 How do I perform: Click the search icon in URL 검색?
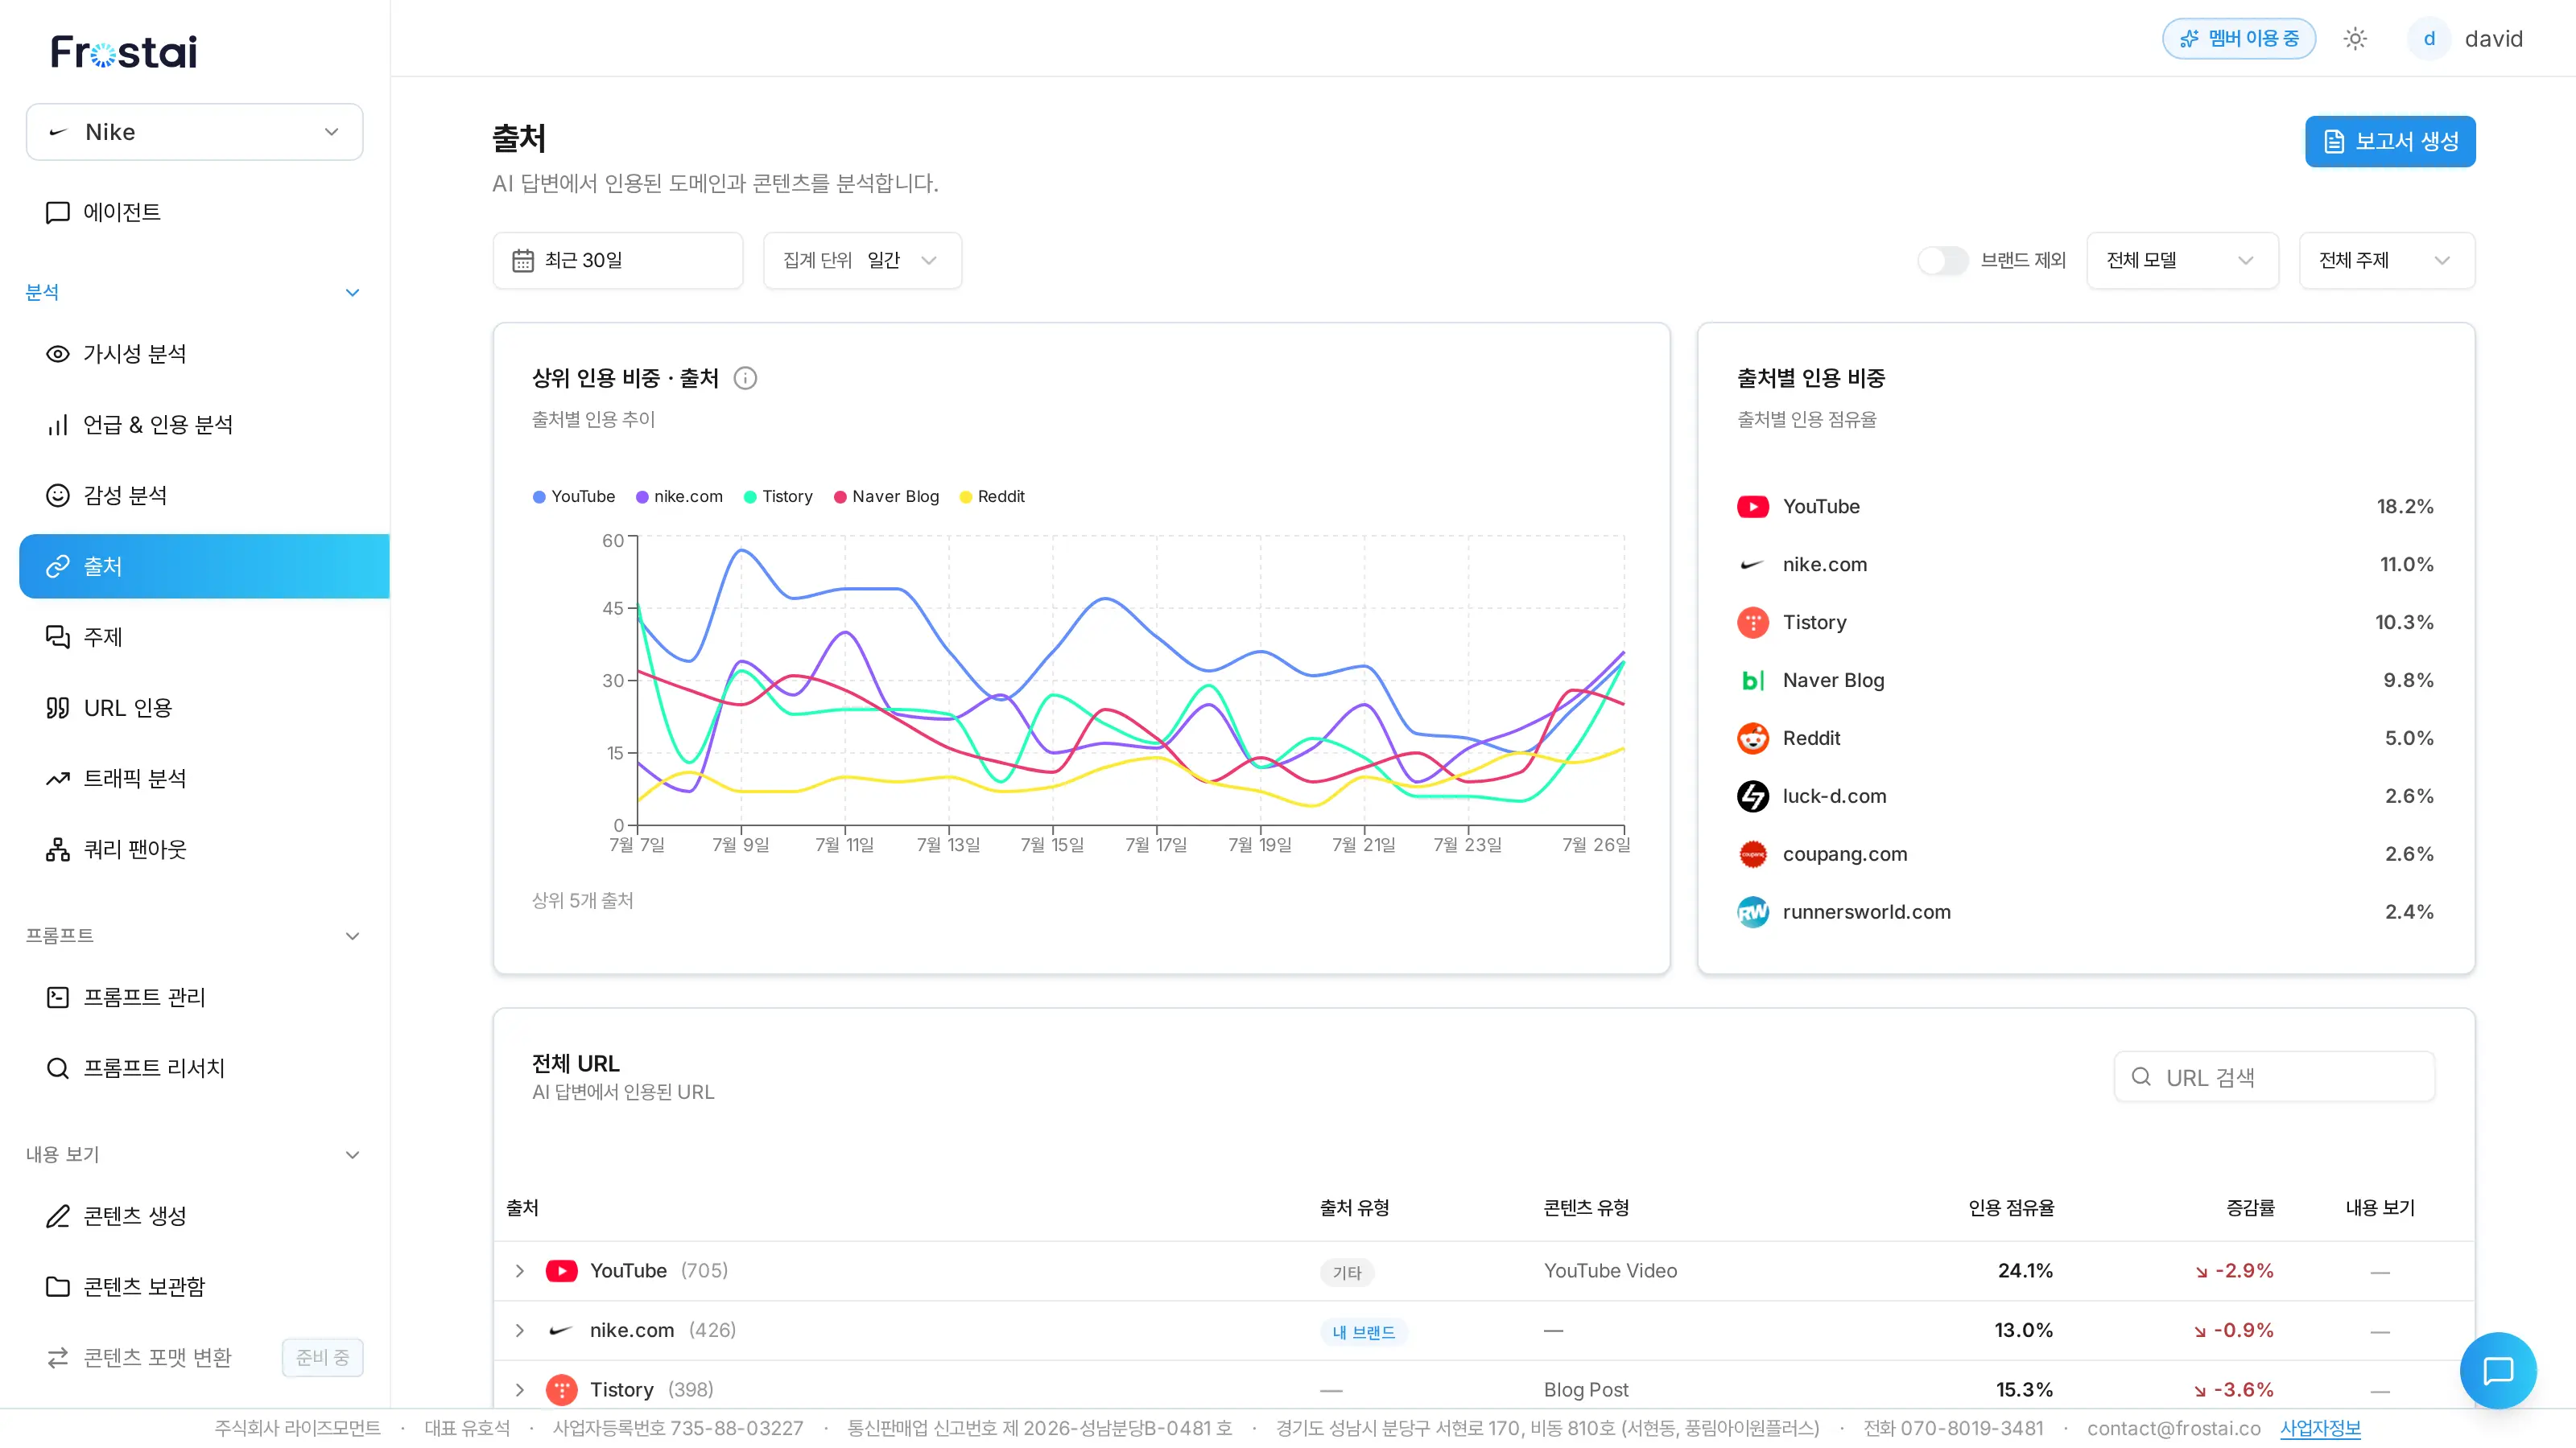2141,1076
